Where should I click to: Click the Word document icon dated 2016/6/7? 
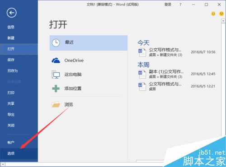pos(142,52)
